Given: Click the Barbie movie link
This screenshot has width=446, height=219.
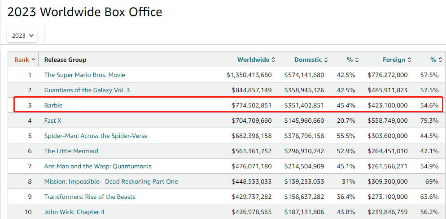Looking at the screenshot, I should (53, 105).
